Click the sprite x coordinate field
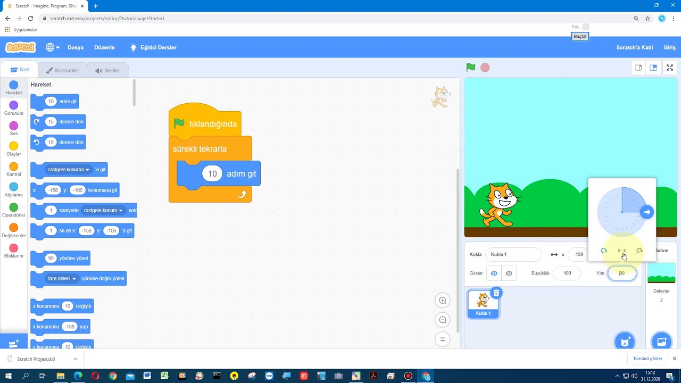Viewport: 681px width, 383px height. click(578, 254)
